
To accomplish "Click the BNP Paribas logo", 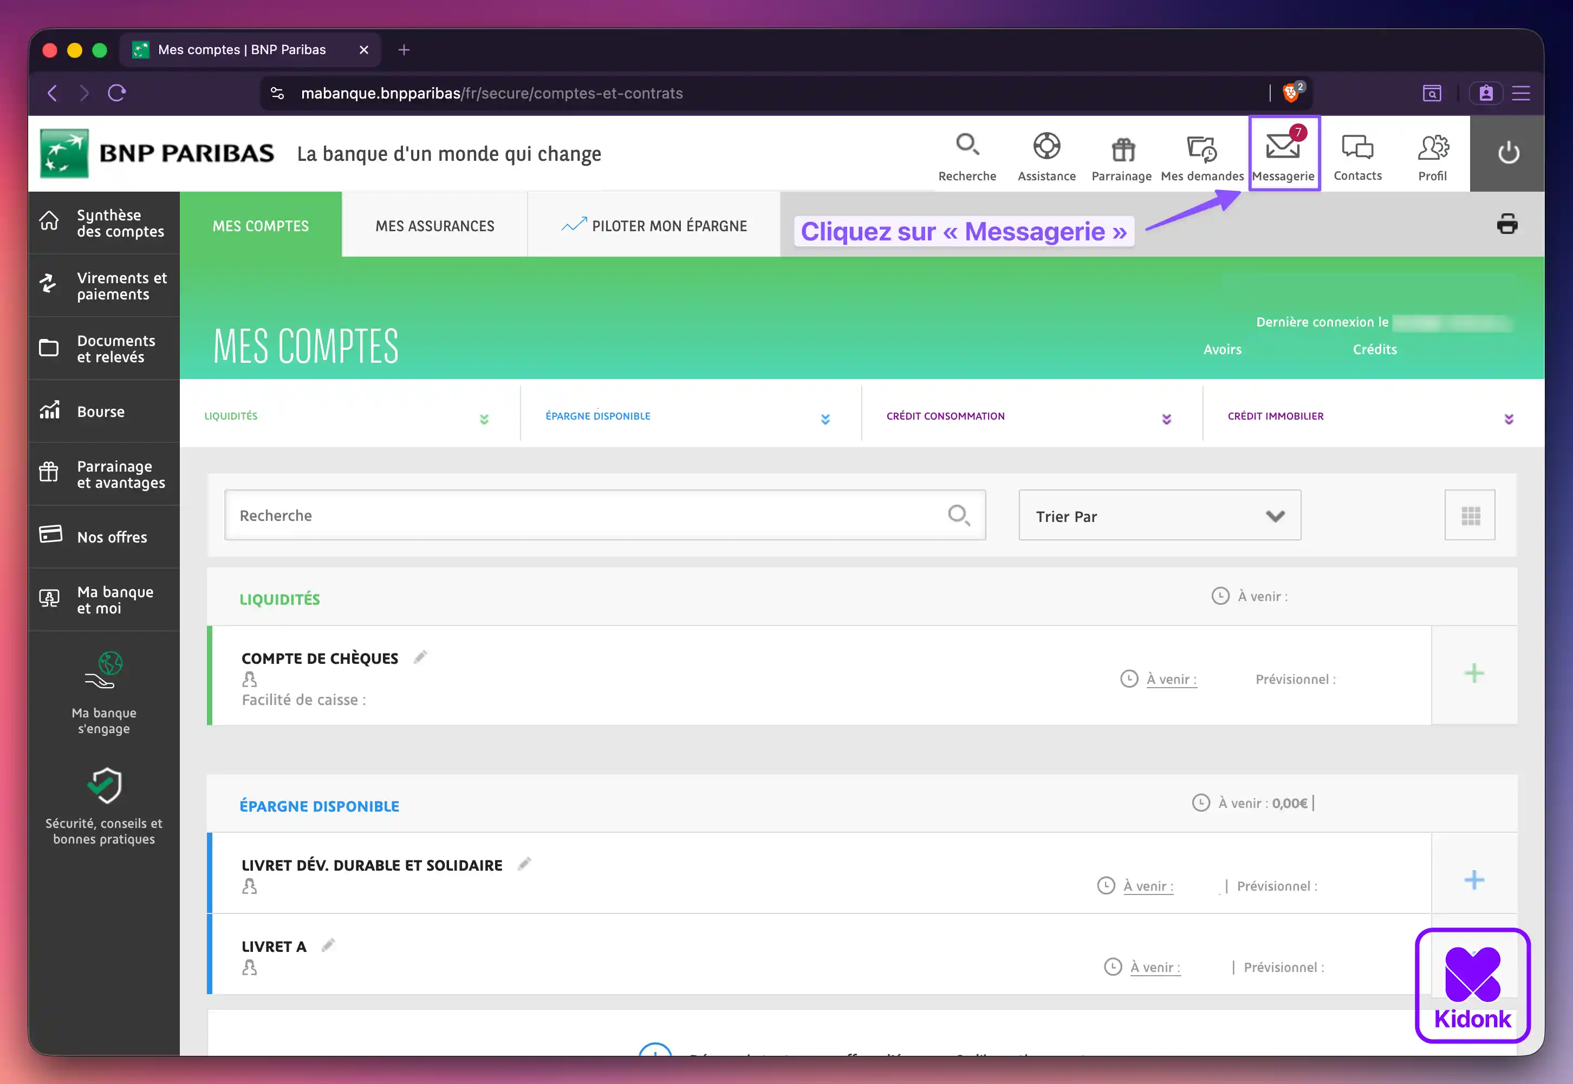I will [x=157, y=153].
